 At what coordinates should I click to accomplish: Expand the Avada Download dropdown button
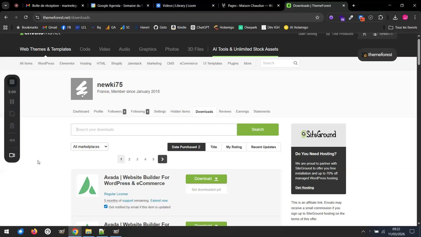(x=216, y=179)
